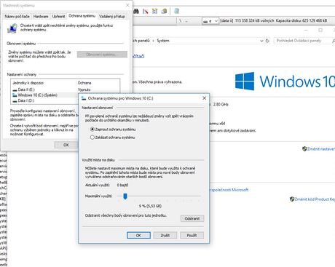The image size is (335, 267).
Task: Close the Ochrana systému pro Windows 10 dialog
Action: tap(205, 98)
